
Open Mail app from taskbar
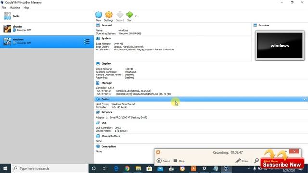(160, 169)
